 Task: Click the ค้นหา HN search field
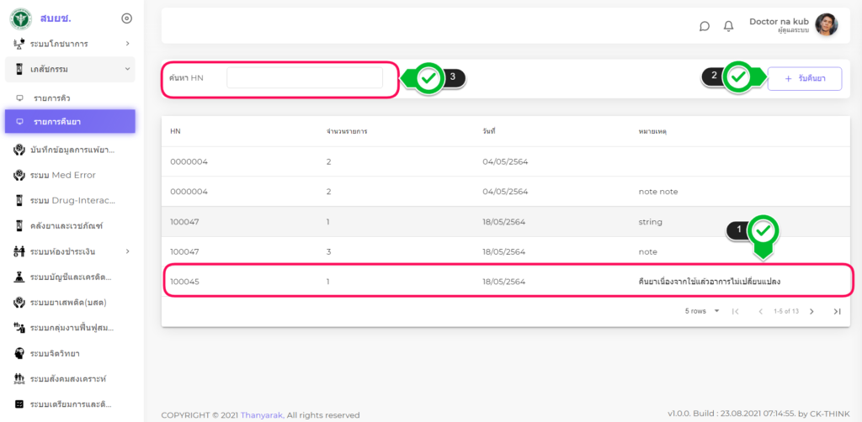tap(304, 78)
